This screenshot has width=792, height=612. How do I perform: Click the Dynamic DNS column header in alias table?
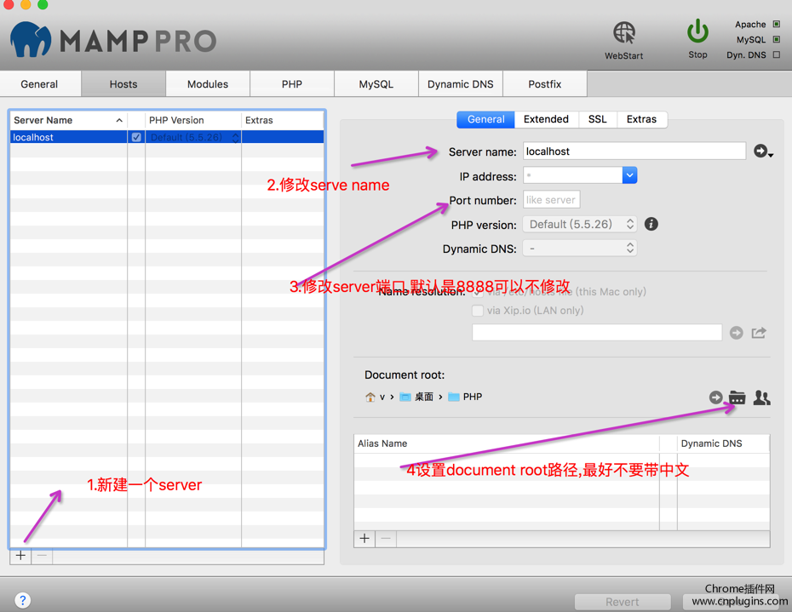723,443
